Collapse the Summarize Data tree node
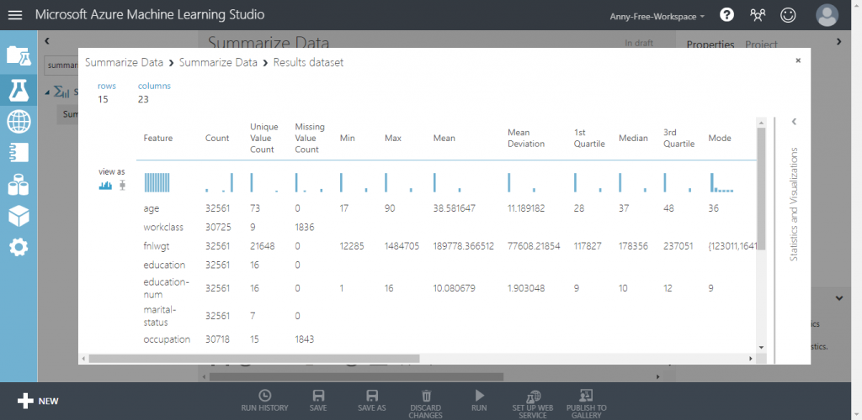The width and height of the screenshot is (862, 420). 47,92
